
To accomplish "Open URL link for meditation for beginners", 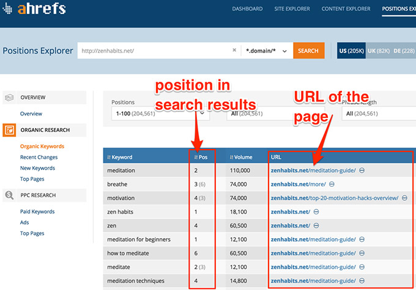I will [x=313, y=239].
